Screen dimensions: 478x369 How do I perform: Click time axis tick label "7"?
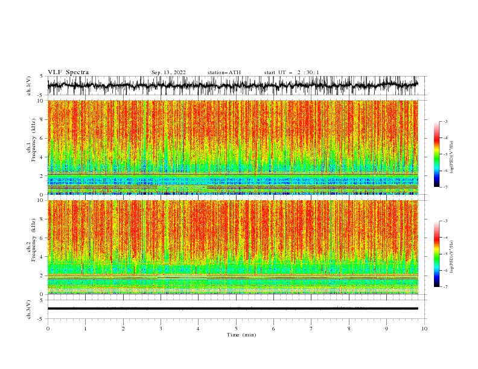click(x=311, y=329)
